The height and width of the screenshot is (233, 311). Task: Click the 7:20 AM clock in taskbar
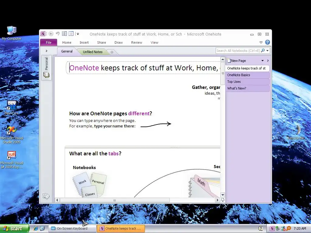300,228
